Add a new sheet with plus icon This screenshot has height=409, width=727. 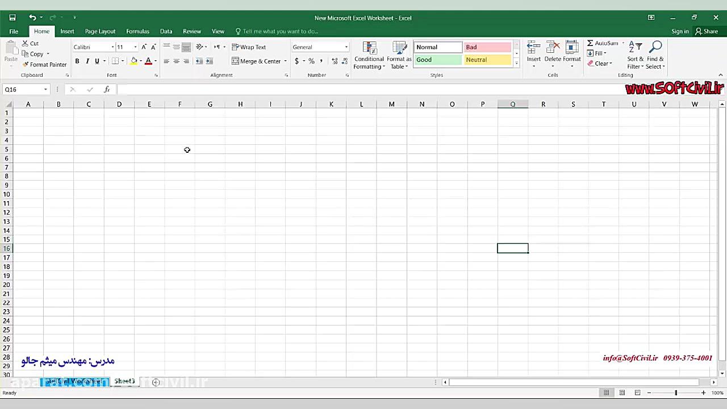tap(156, 382)
